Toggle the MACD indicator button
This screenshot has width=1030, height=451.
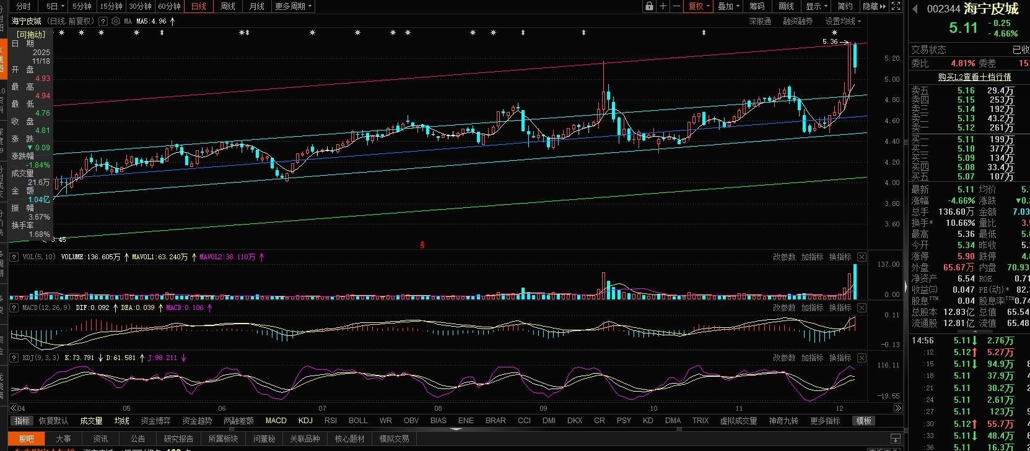coord(276,421)
